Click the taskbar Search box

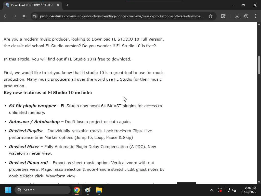pyautogui.click(x=43, y=190)
